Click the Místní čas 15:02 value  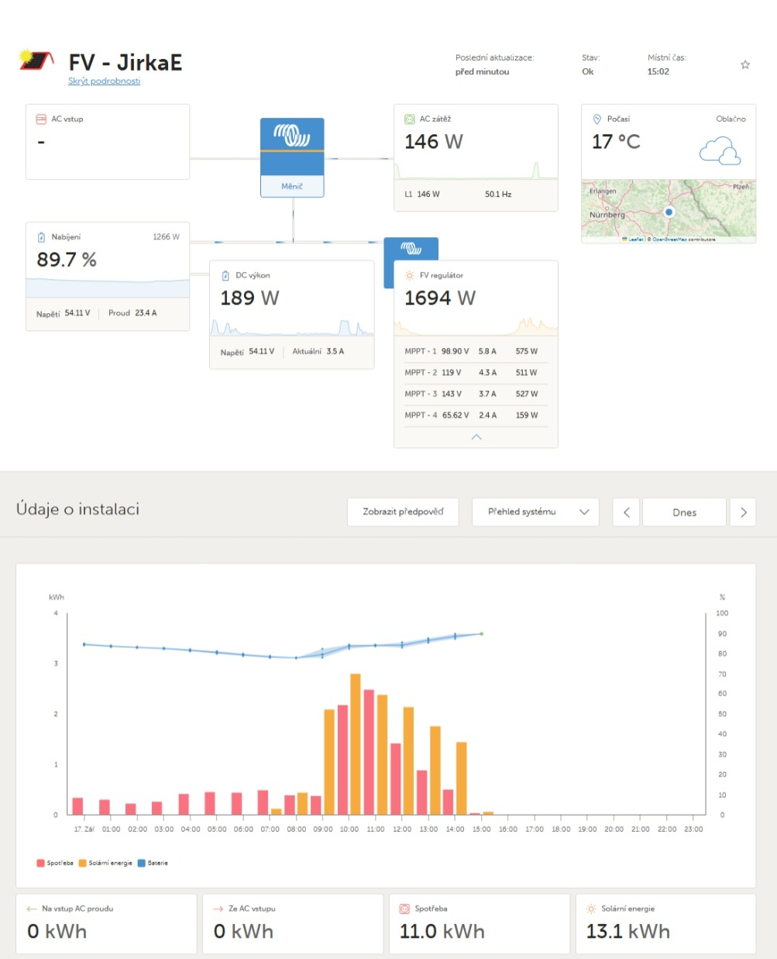tap(658, 72)
